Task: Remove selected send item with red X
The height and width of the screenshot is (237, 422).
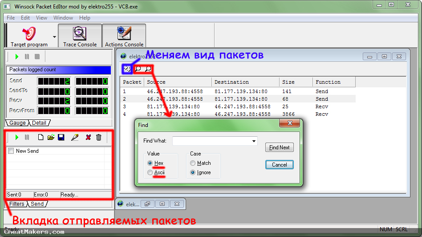Action: pyautogui.click(x=88, y=137)
